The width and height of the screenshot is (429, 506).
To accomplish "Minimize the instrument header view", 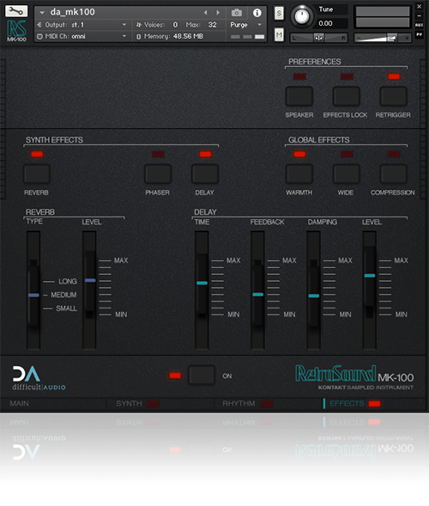I will 419,15.
